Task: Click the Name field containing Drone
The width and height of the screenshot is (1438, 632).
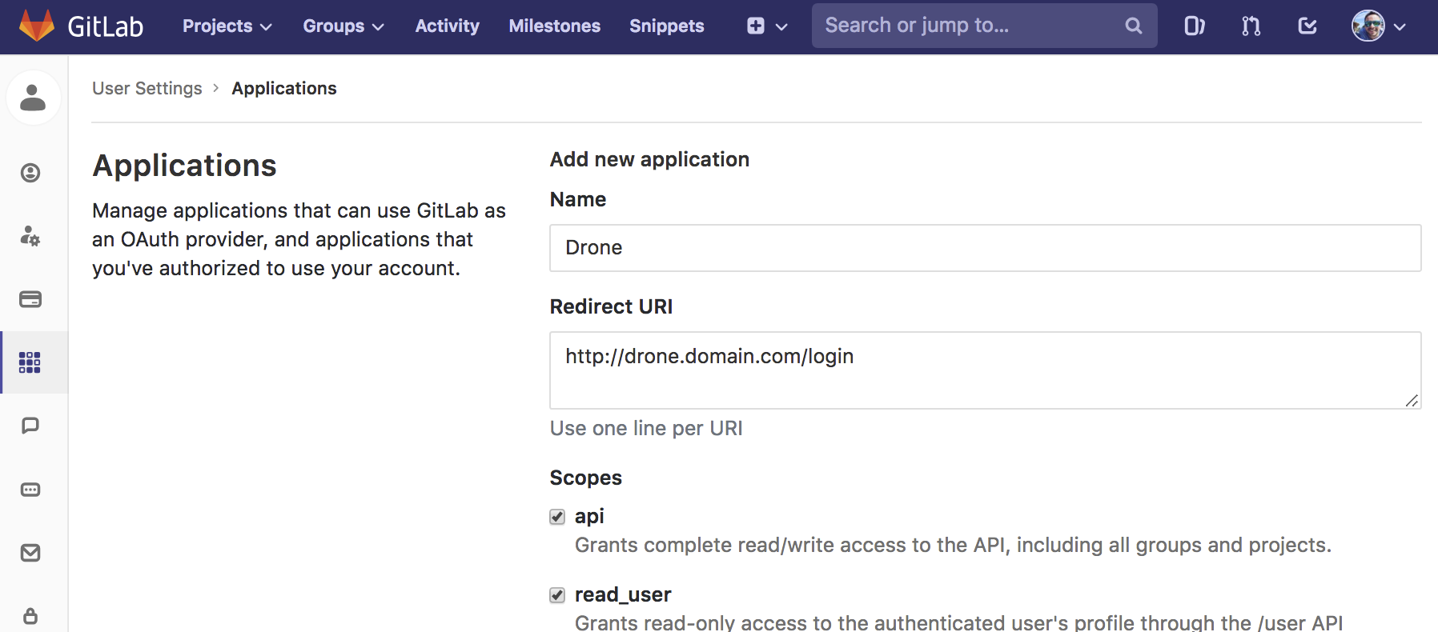Action: 986,248
